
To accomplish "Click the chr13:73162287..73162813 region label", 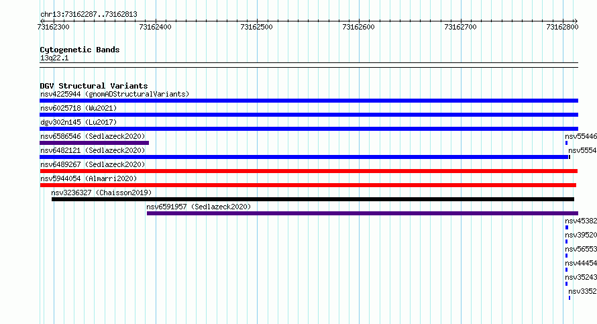I will tap(89, 15).
